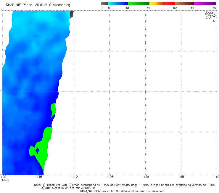Click the 'SMAP NRT Winds 20191219 descending' title

[38, 5]
